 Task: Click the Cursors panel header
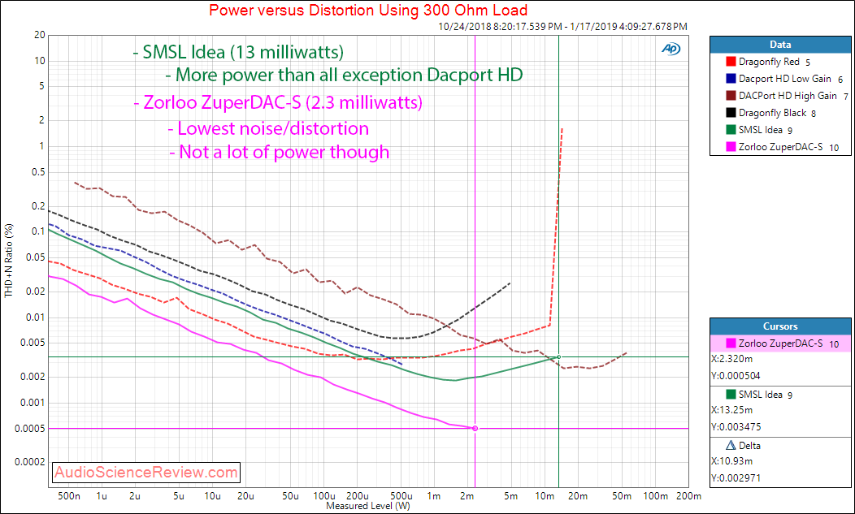[780, 326]
